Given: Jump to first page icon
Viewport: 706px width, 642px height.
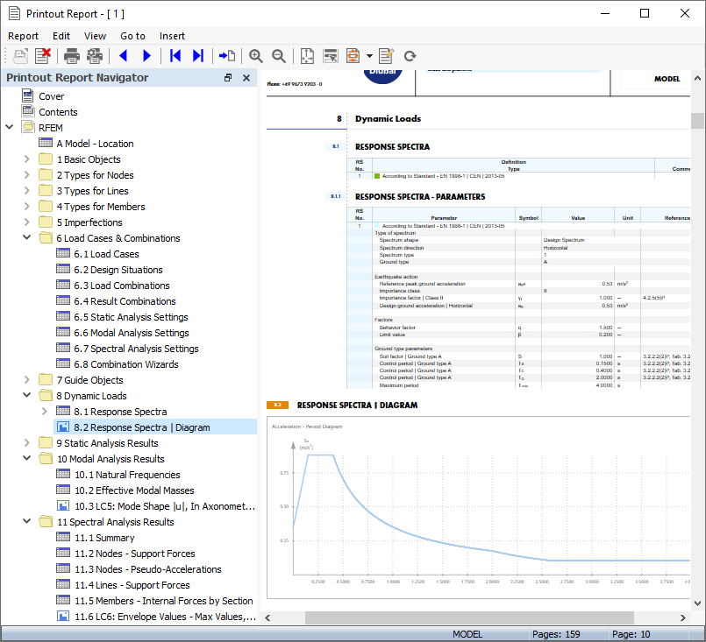Looking at the screenshot, I should click(x=175, y=56).
